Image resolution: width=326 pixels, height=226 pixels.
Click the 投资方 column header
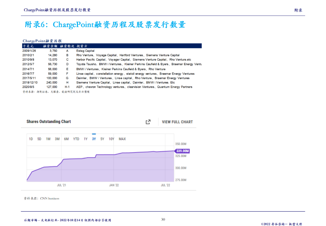tap(82, 46)
